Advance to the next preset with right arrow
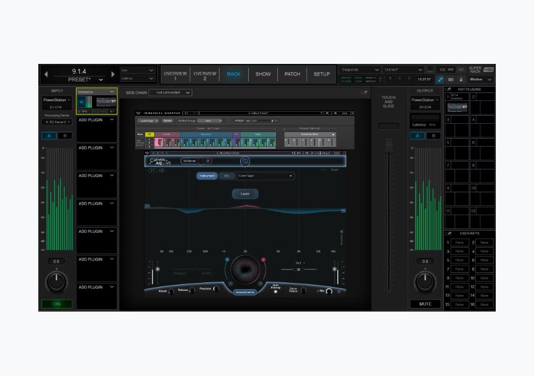This screenshot has width=534, height=376. click(111, 74)
